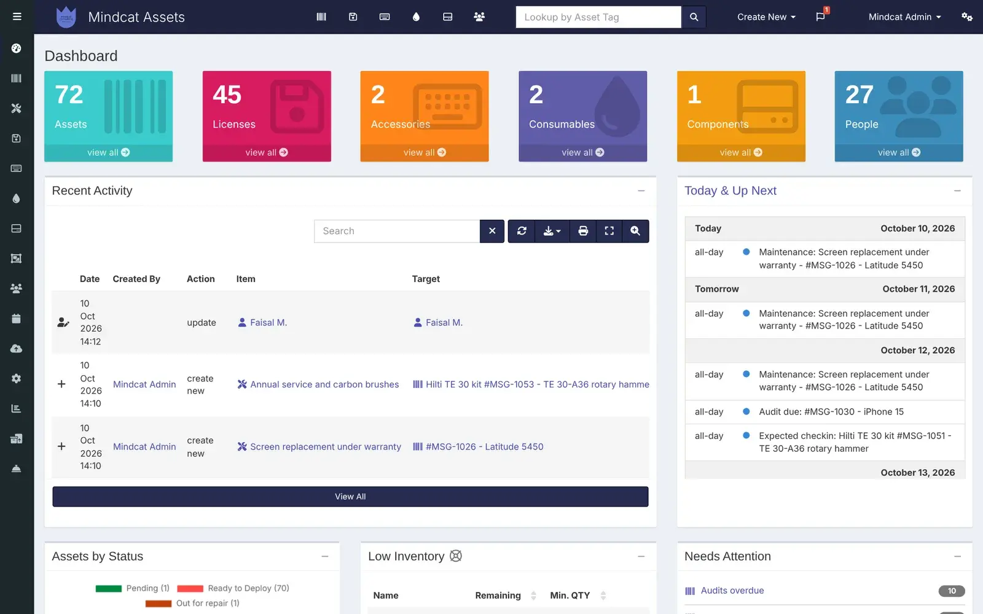
Task: Click view all under 45 Licenses
Action: click(267, 152)
